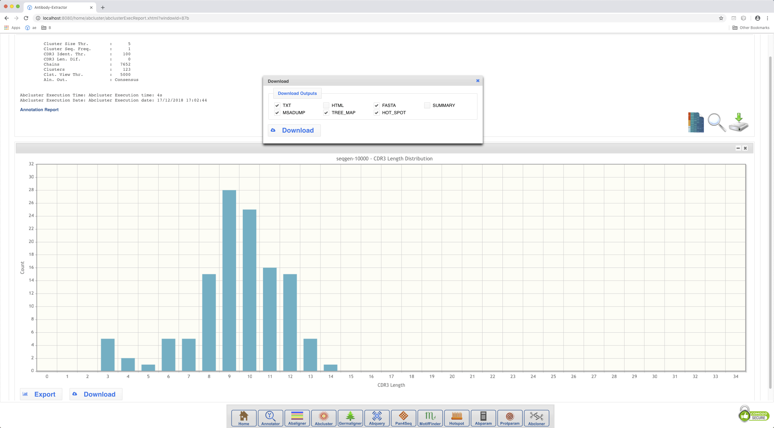Open a new browser tab
The image size is (774, 428).
[103, 7]
